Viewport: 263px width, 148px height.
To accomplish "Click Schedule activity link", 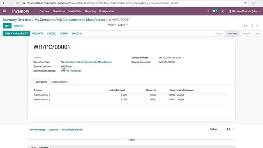I will pyautogui.click(x=72, y=129).
